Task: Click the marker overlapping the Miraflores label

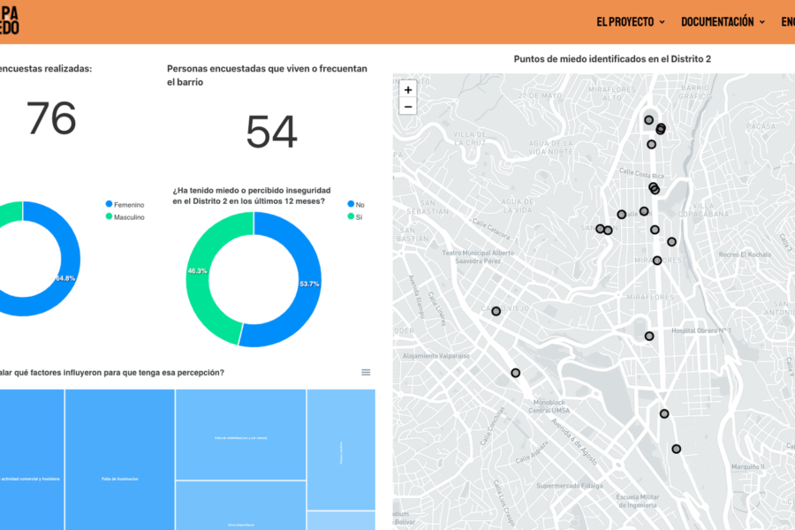Action: click(657, 261)
